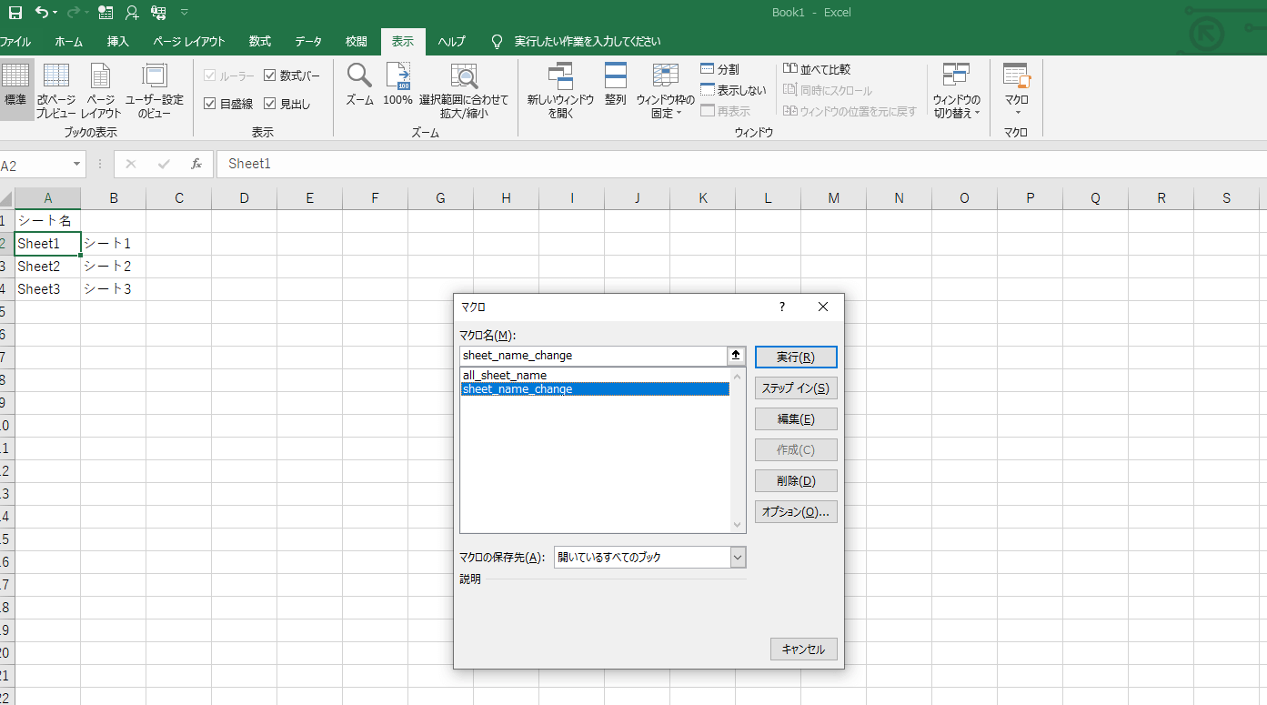Select the Page Layout view icon
Screen dimensions: 1267x705
tap(100, 76)
